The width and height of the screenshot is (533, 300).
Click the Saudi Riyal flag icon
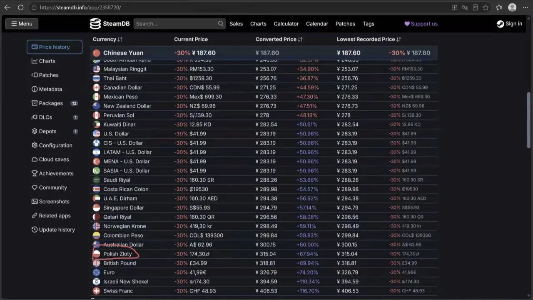(x=96, y=180)
